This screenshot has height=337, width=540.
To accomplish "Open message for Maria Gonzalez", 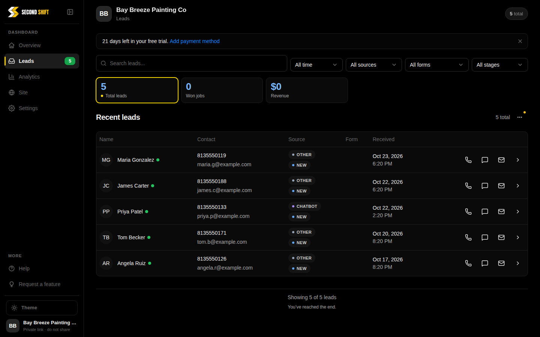I will pyautogui.click(x=485, y=160).
